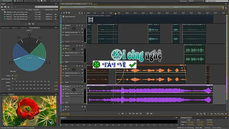Solo the AMBIENT track
Screen dimensions: 229x129
80,25
